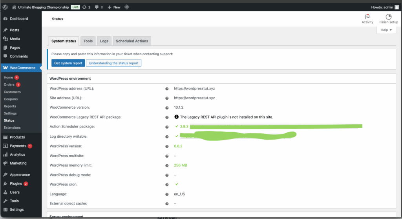Click help icon for WordPress debug mode
Image resolution: width=402 pixels, height=219 pixels.
pyautogui.click(x=167, y=175)
